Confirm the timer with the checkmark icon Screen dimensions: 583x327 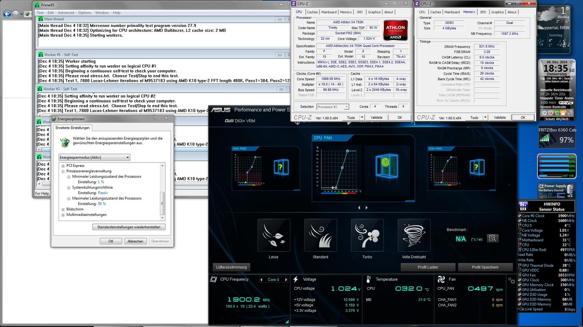coord(568,102)
